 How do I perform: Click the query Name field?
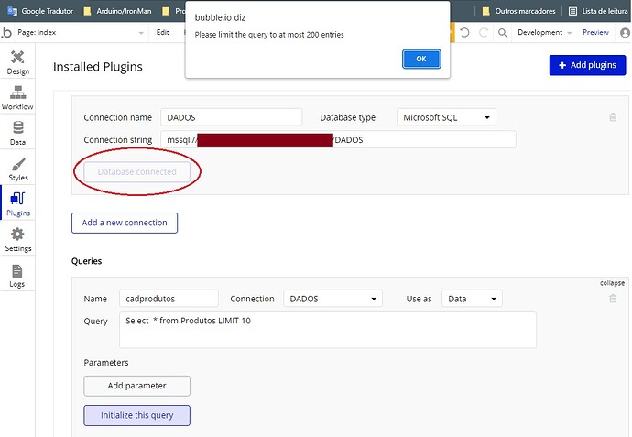click(x=169, y=299)
